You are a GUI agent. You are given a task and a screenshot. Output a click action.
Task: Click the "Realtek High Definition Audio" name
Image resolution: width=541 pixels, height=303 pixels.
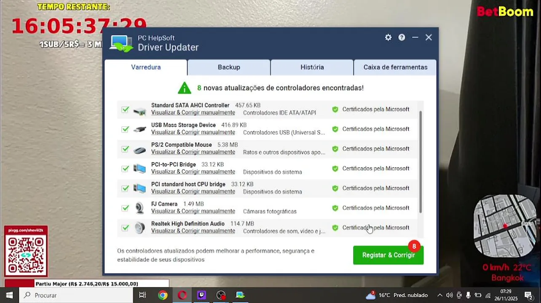[x=188, y=223]
